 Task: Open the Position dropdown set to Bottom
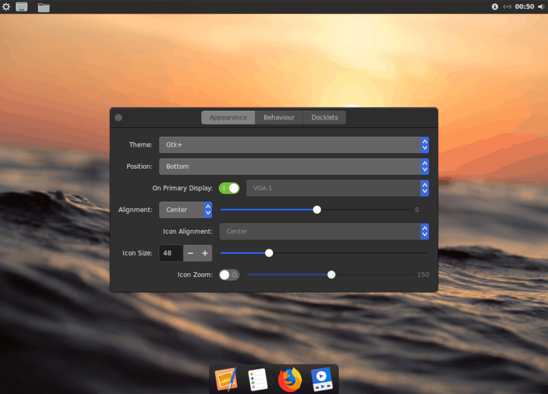pyautogui.click(x=294, y=166)
